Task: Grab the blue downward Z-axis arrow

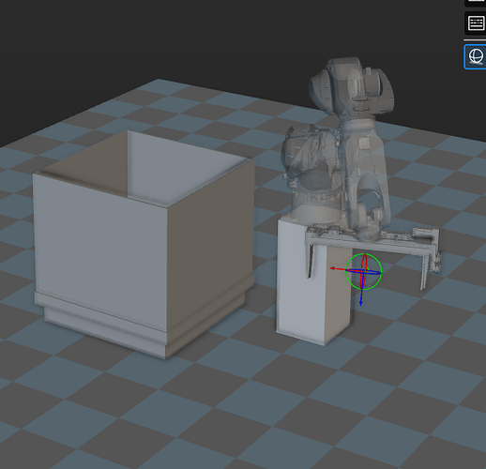Action: [361, 295]
